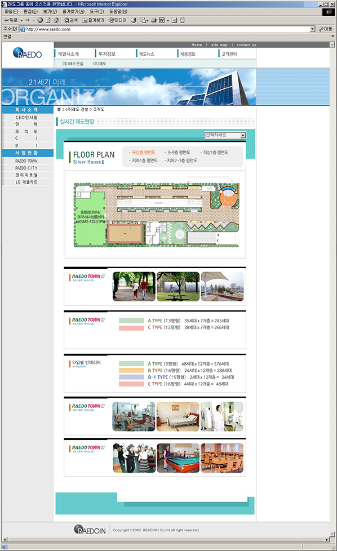The image size is (337, 551).
Task: Open RAEDO TOWN in the sidebar
Action: click(x=26, y=161)
